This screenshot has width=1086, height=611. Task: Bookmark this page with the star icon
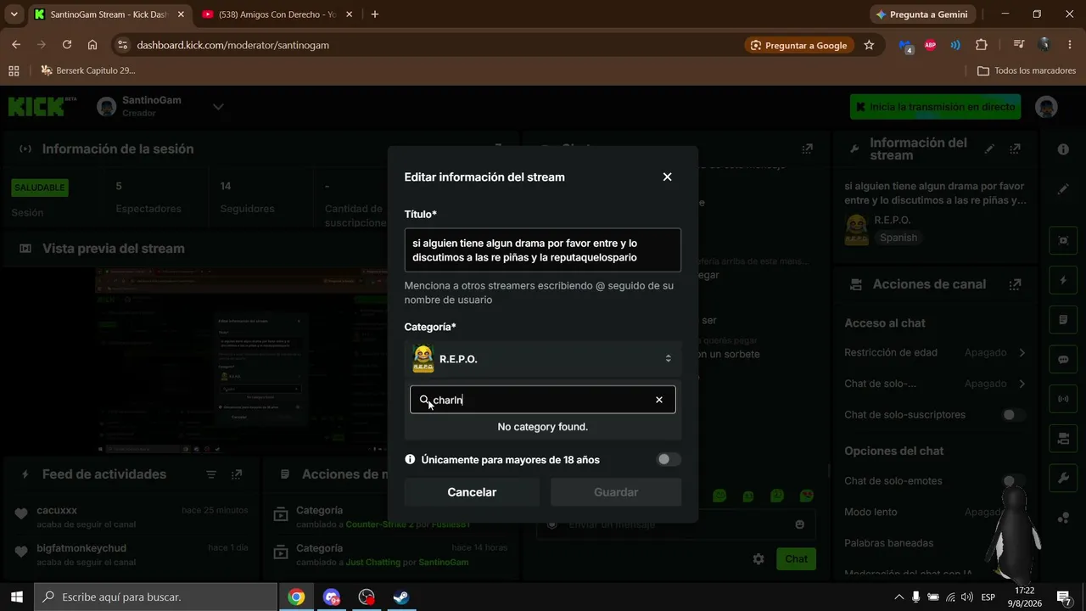869,45
